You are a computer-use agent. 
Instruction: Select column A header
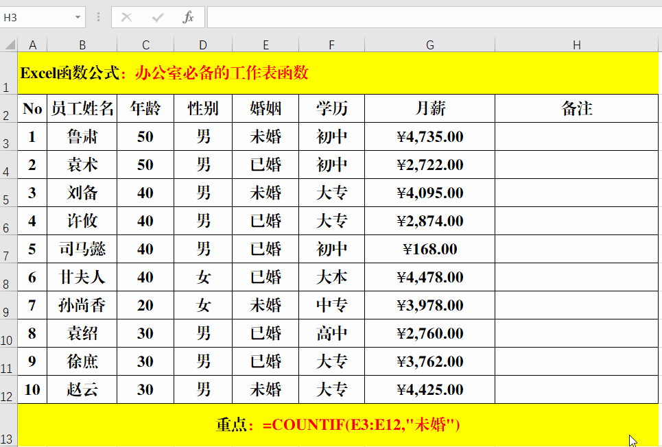(32, 45)
